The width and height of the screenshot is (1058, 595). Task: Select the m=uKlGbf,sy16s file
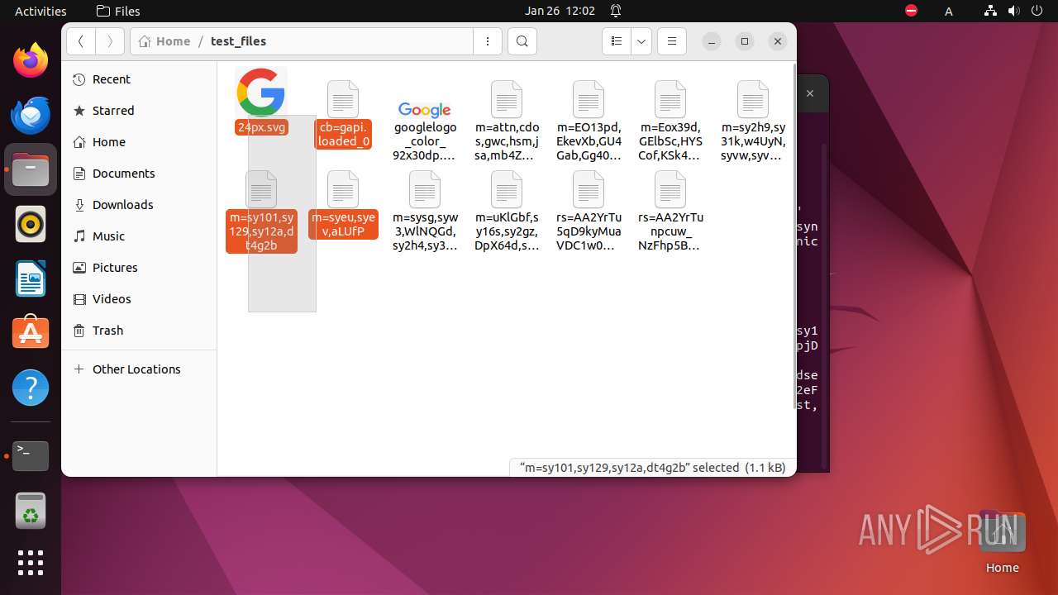[507, 212]
